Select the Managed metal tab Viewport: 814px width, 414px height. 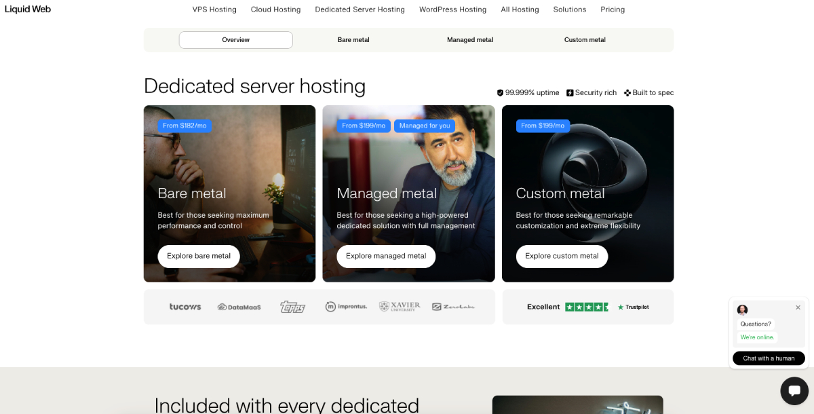[x=469, y=40]
